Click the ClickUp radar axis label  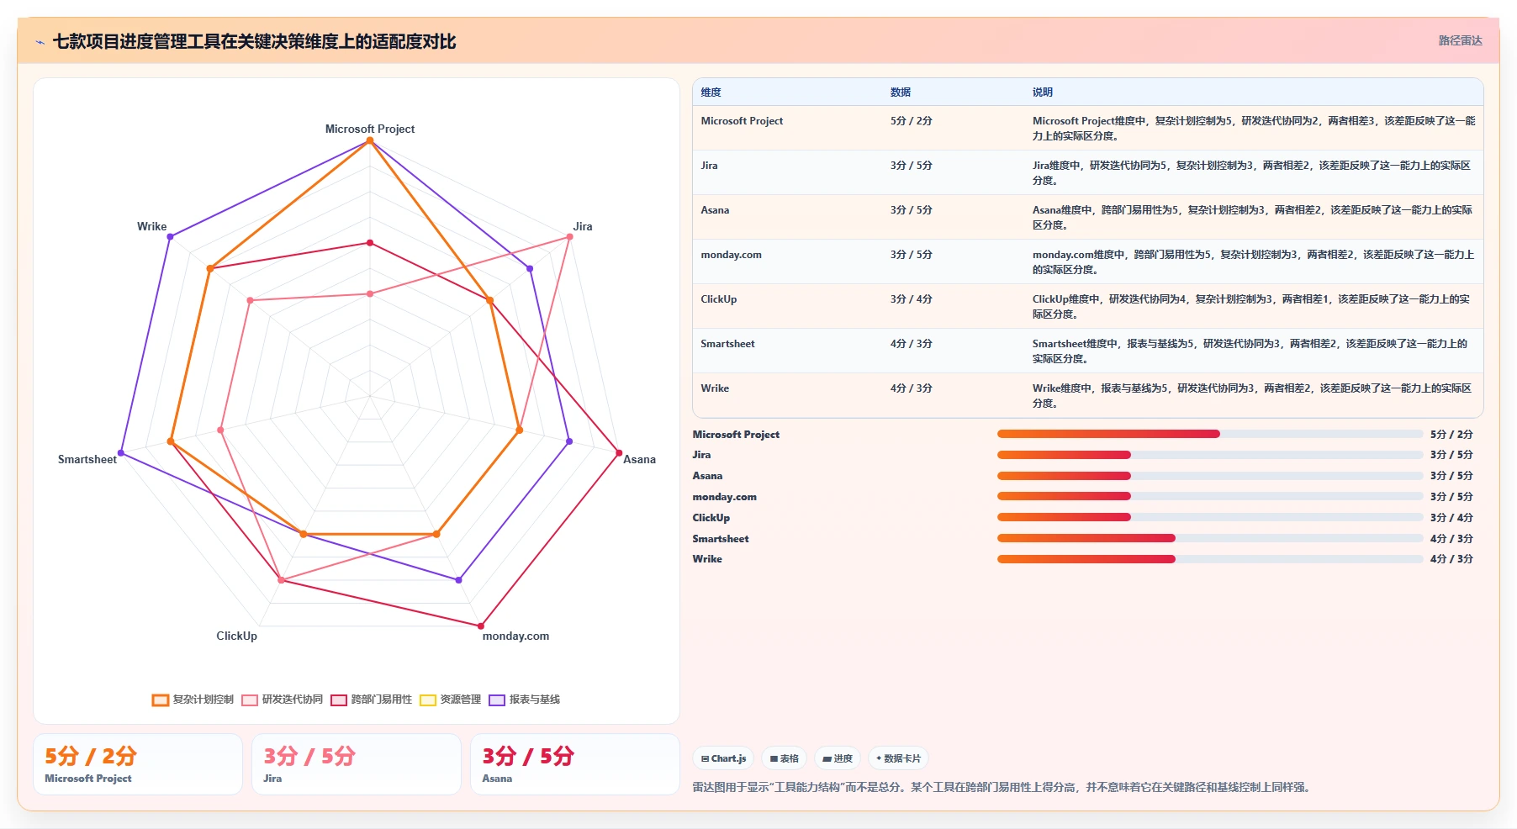point(237,636)
